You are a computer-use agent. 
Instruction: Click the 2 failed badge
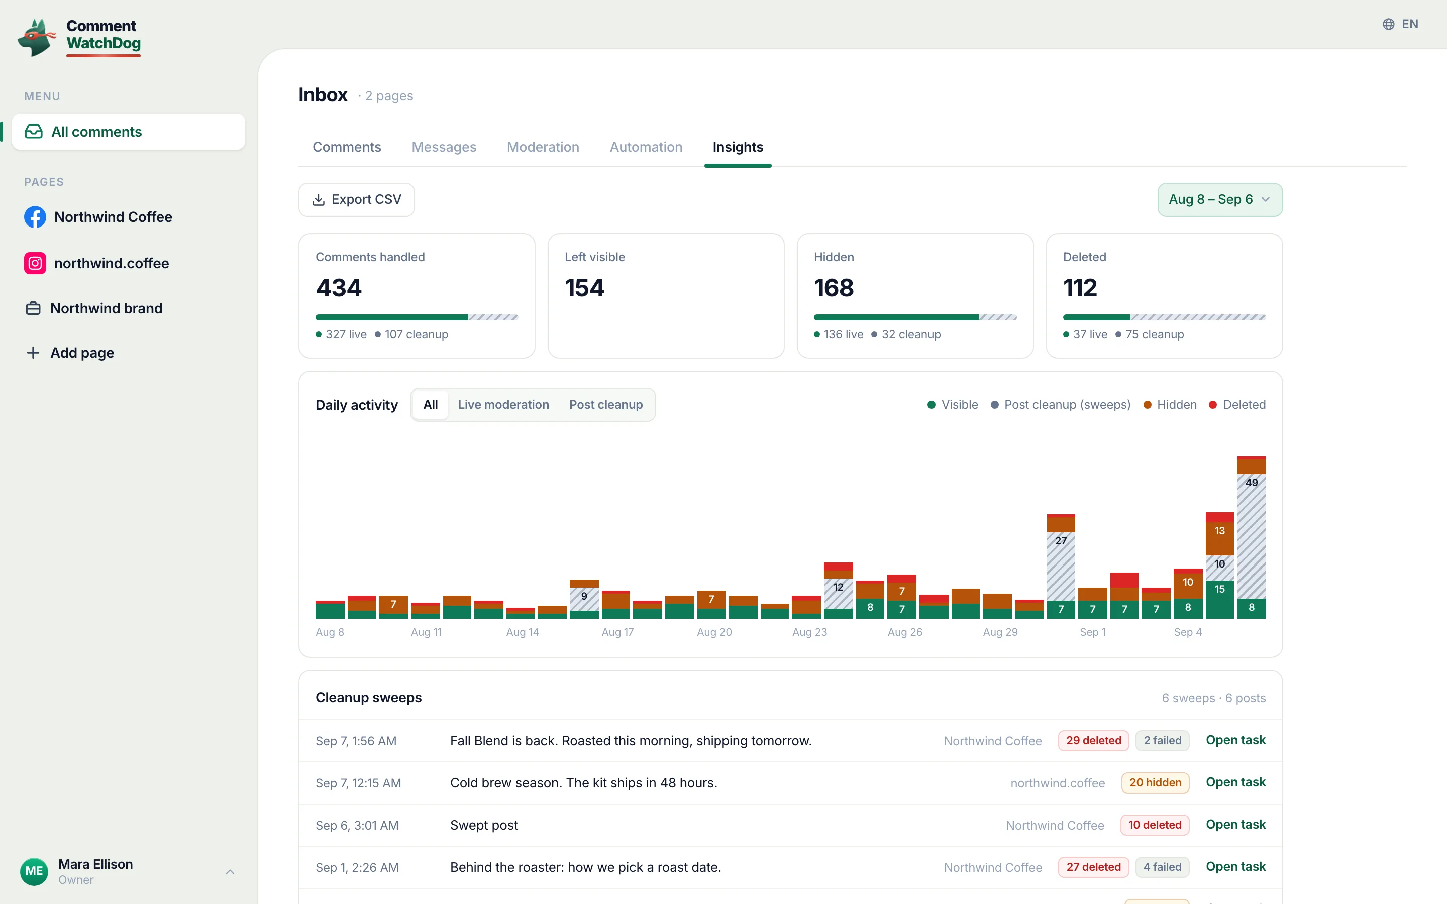click(1163, 741)
